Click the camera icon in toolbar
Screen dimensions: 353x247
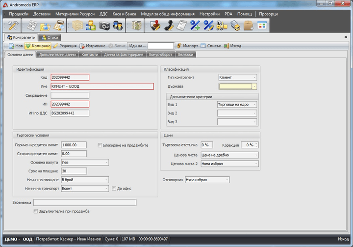pos(104,25)
